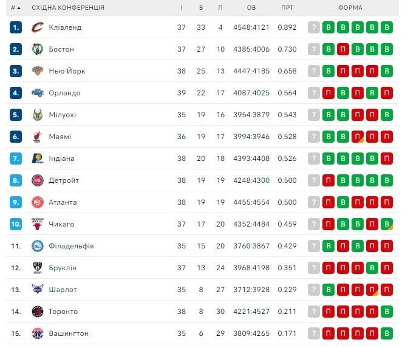Click the СХІДНА КОНФЕРЕНЦІЯ header label
Image resolution: width=405 pixels, height=348 pixels.
tap(68, 8)
